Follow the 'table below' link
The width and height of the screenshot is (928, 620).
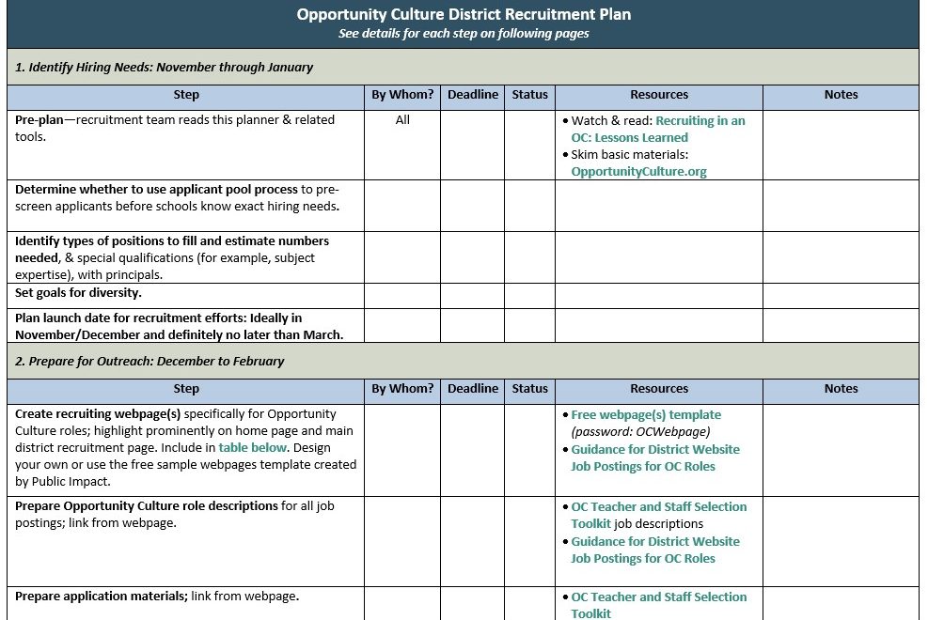252,447
